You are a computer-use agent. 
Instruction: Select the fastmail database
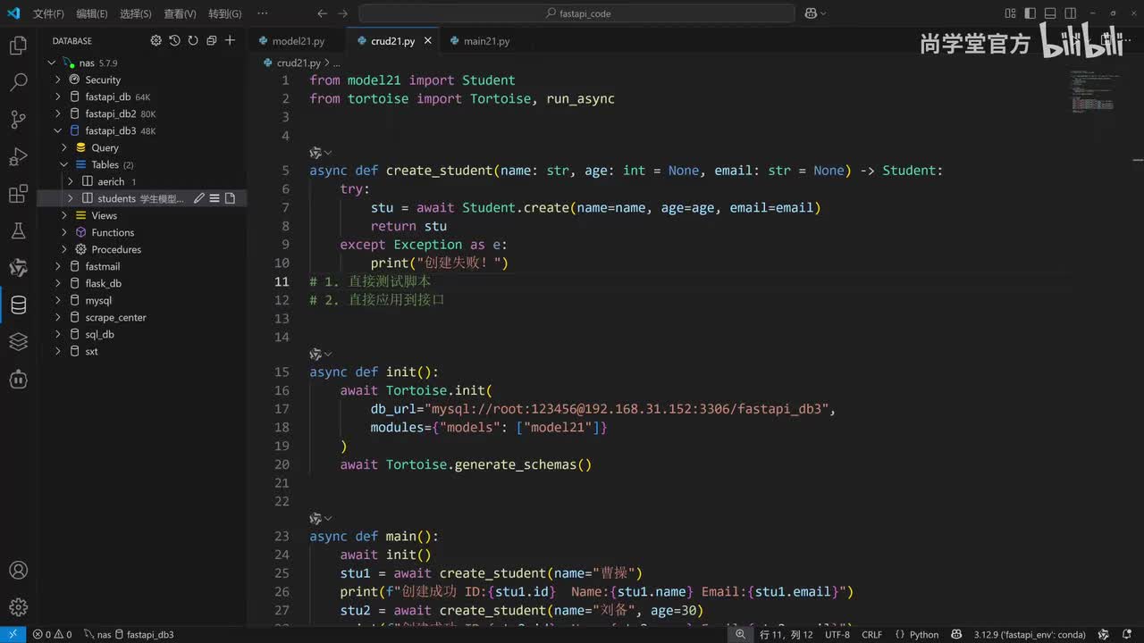(x=102, y=267)
